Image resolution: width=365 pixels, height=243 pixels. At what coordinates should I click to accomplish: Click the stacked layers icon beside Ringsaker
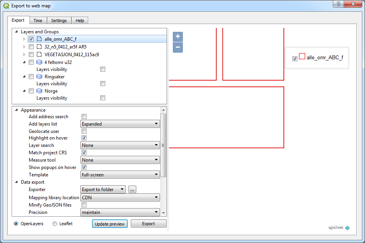pos(39,76)
